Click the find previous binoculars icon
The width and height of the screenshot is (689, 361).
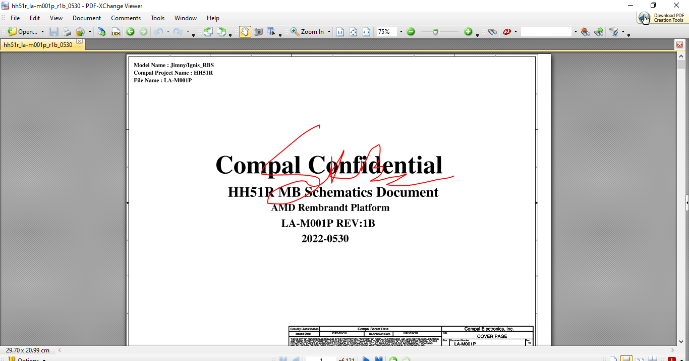pos(585,32)
